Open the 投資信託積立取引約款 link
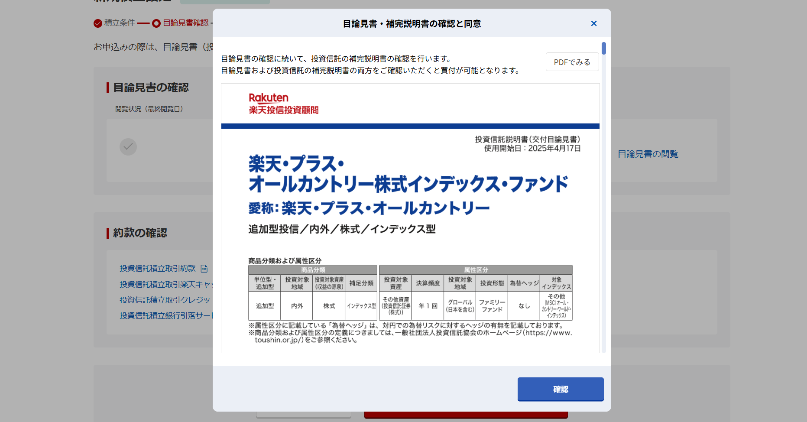The height and width of the screenshot is (422, 807). click(x=158, y=268)
